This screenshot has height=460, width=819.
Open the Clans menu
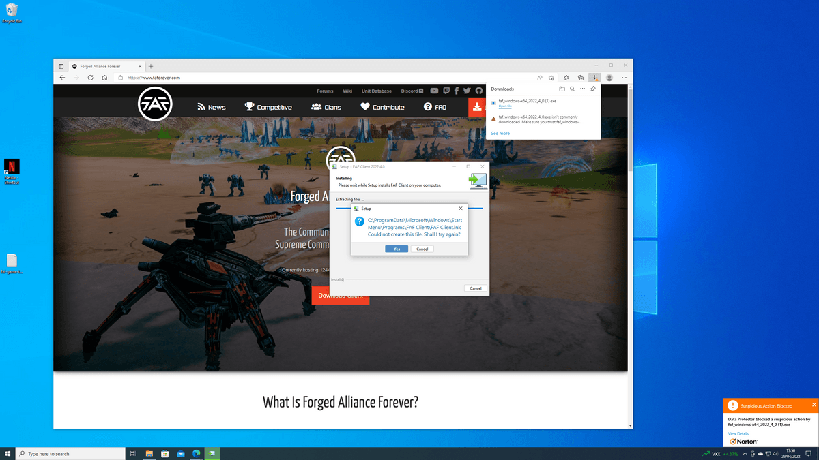[x=326, y=107]
